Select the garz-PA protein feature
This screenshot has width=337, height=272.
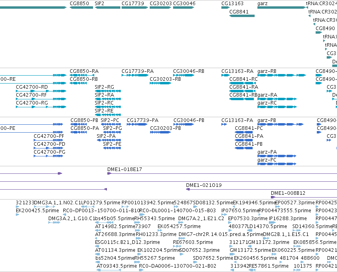click(277, 156)
